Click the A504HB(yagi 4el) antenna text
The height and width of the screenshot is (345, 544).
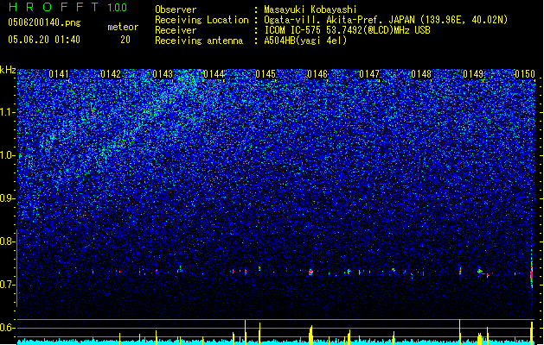tap(305, 41)
